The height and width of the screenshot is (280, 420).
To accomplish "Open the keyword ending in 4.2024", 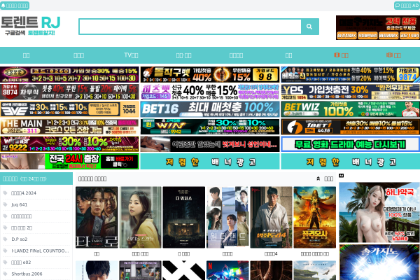I will click(24, 193).
